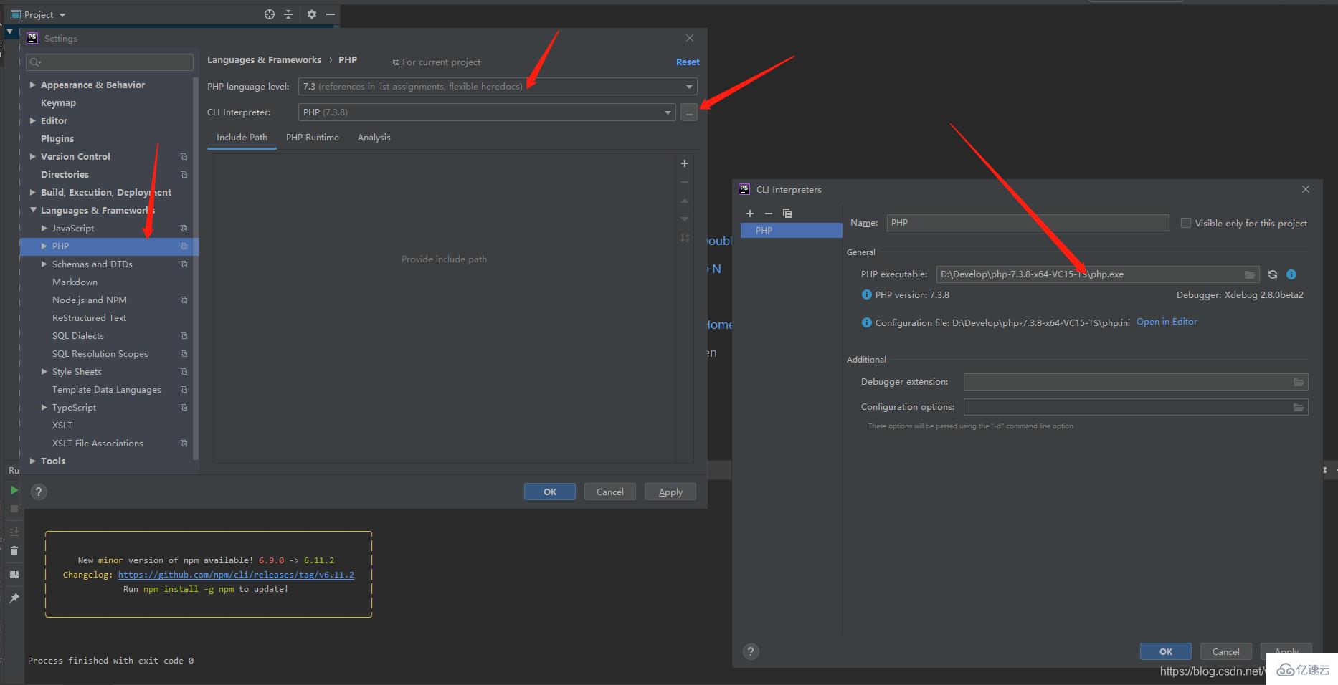The image size is (1338, 685).
Task: Click the browse '...' button beside CLI Interpreter
Action: pos(689,112)
